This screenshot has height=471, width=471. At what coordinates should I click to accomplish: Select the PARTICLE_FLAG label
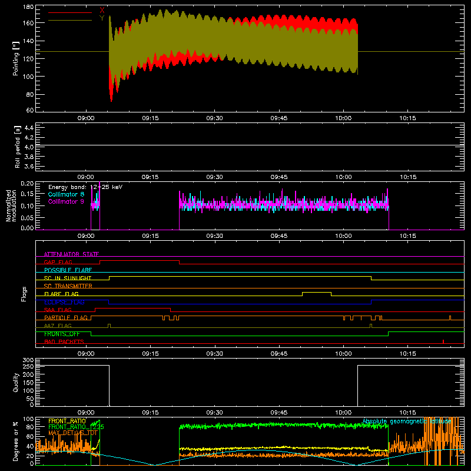click(66, 318)
